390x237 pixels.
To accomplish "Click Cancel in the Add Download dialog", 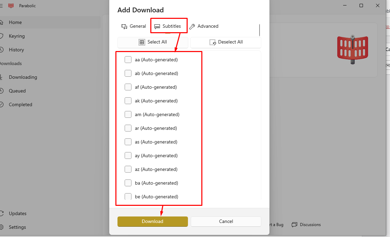I will point(226,221).
